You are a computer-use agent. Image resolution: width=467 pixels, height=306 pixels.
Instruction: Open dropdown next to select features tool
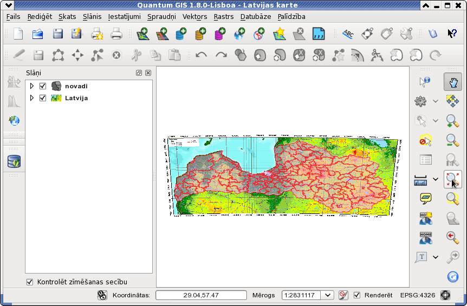pos(436,121)
